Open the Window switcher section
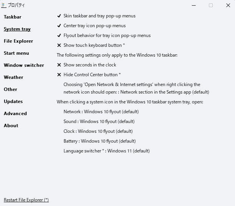 click(x=24, y=65)
